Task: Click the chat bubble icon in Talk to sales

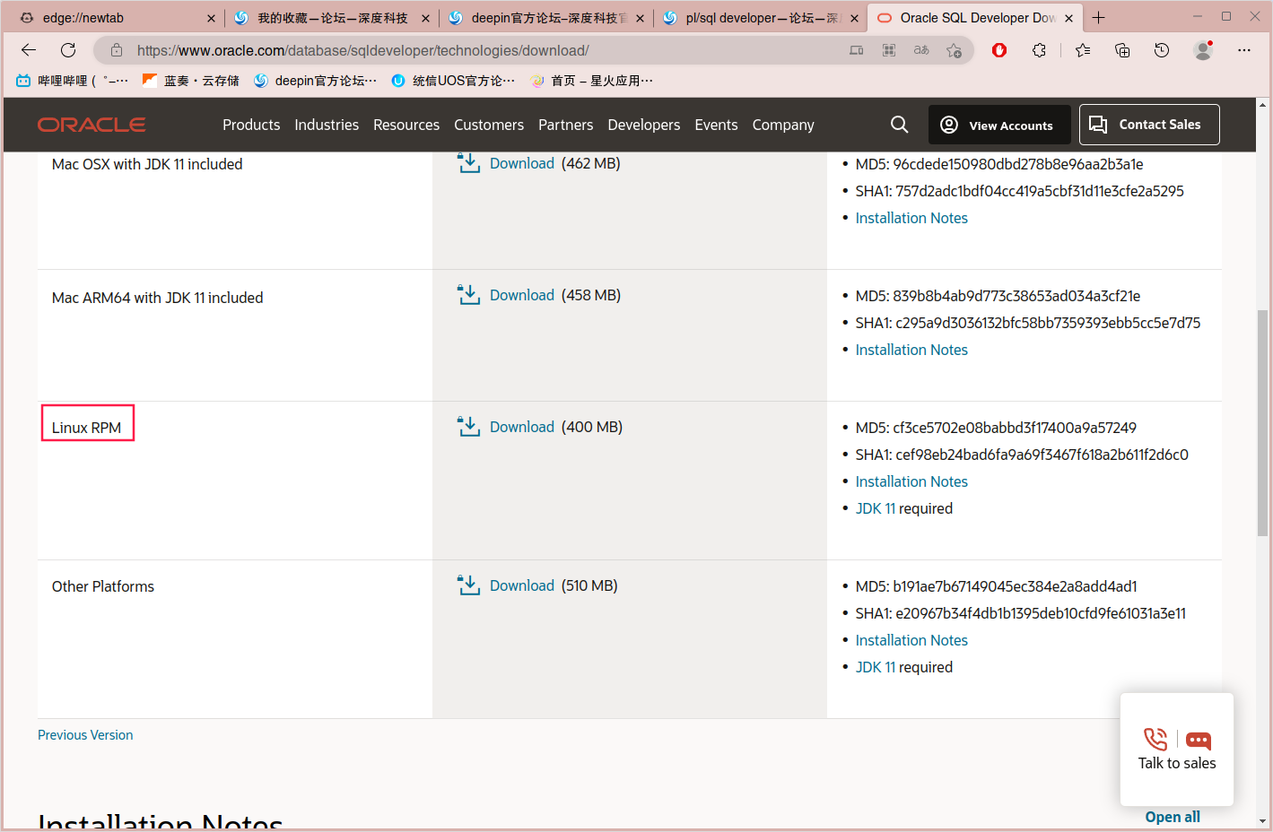Action: [x=1199, y=741]
